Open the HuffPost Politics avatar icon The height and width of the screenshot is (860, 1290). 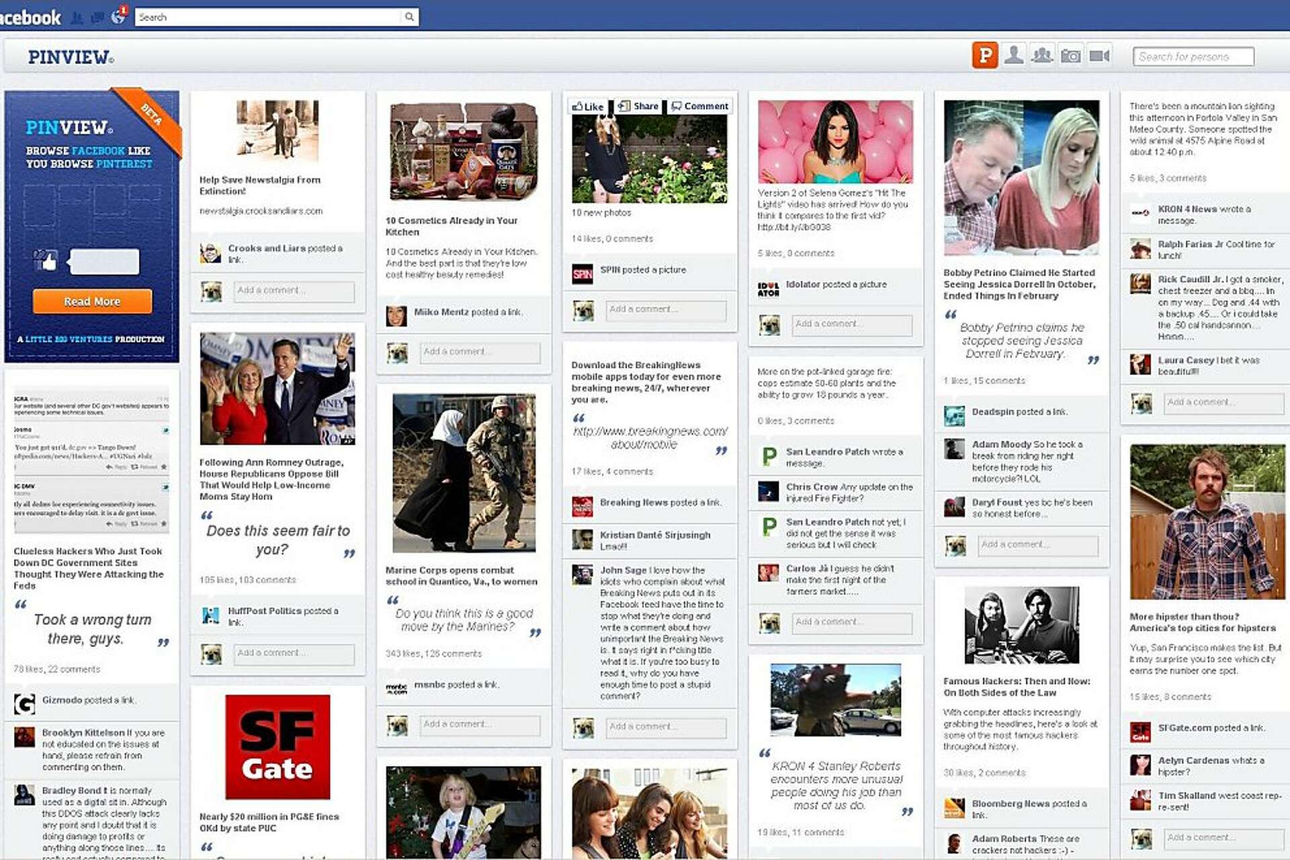click(210, 615)
